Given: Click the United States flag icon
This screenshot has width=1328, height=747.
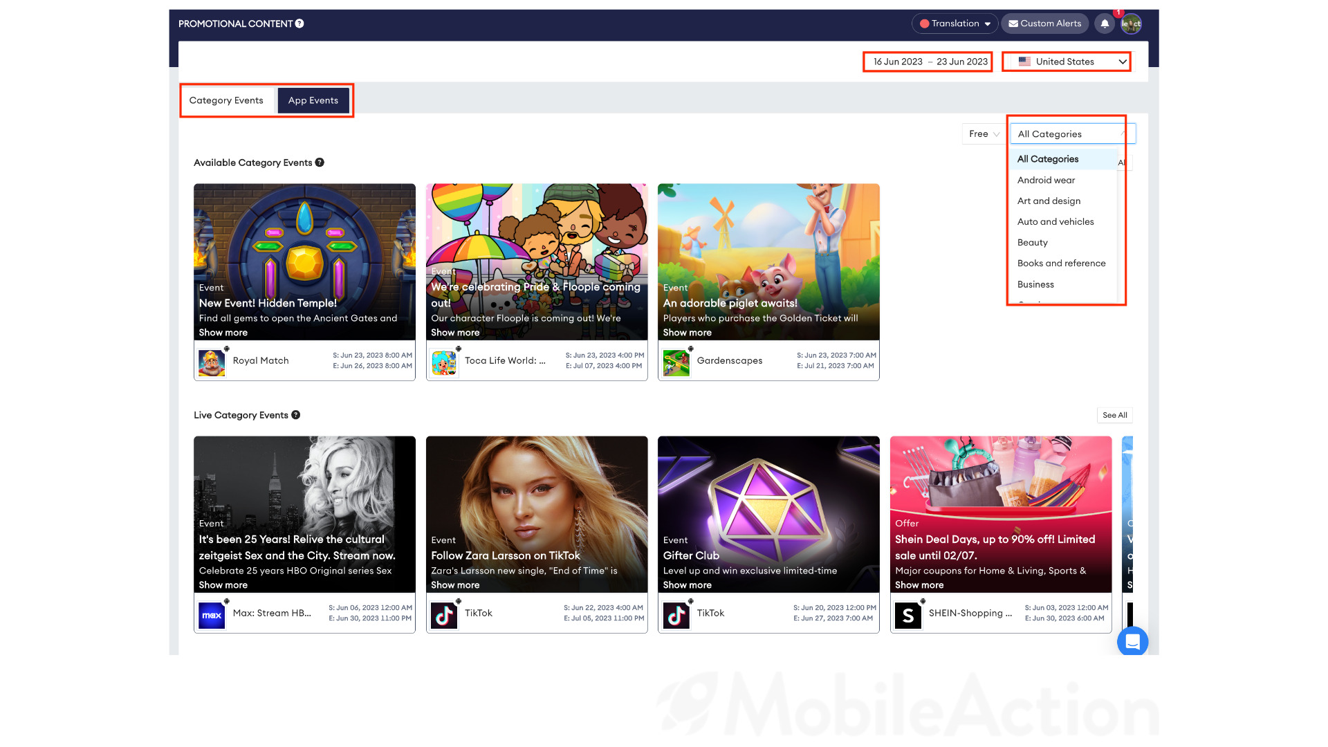Looking at the screenshot, I should coord(1024,62).
